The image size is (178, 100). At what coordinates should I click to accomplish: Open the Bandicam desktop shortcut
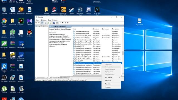click(29, 33)
